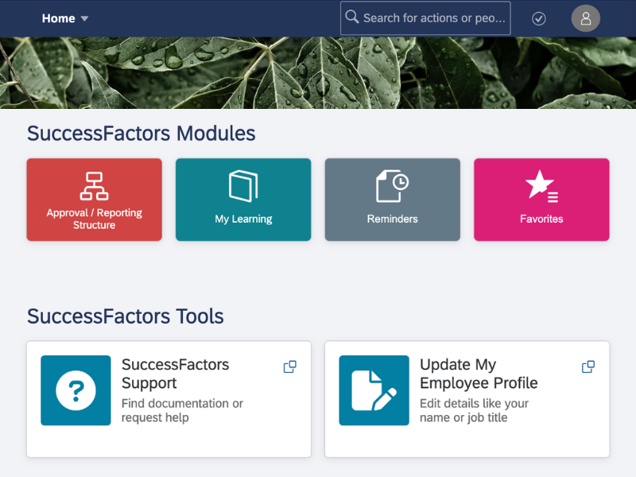Screen dimensions: 636x477
Task: Click the question mark Support icon
Action: click(x=76, y=390)
